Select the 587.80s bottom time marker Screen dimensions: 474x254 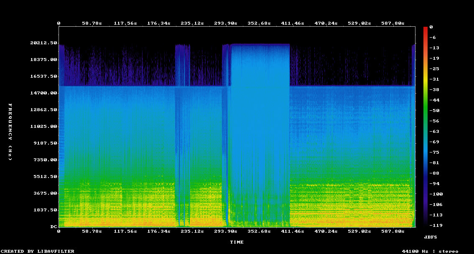pyautogui.click(x=392, y=231)
